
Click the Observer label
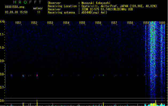54,3
